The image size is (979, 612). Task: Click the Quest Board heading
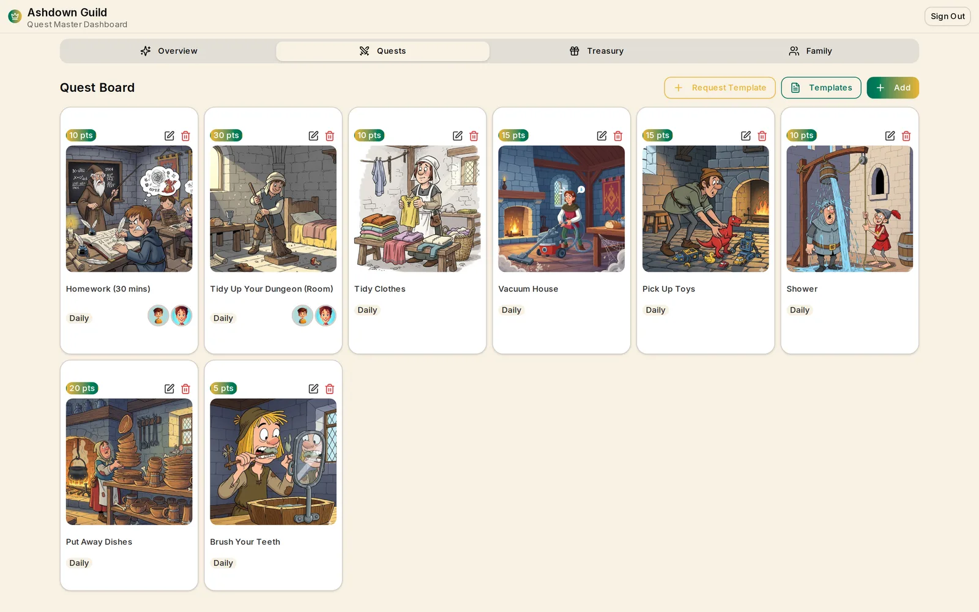97,88
